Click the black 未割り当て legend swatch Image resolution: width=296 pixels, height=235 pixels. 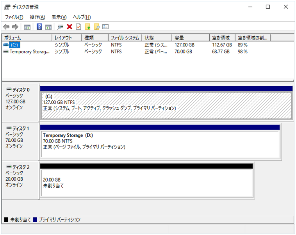click(6, 220)
